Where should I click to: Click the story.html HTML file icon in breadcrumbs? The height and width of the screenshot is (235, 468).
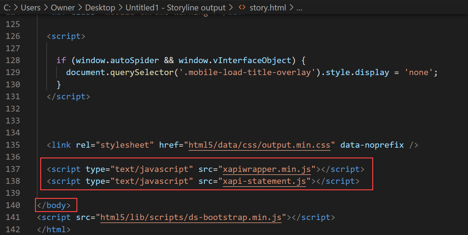click(x=242, y=8)
